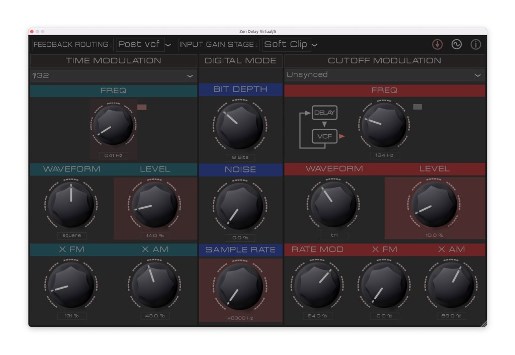Viewport: 515px width, 355px height.
Task: Open the Feedback Routing Post vcf dropdown
Action: (x=144, y=44)
